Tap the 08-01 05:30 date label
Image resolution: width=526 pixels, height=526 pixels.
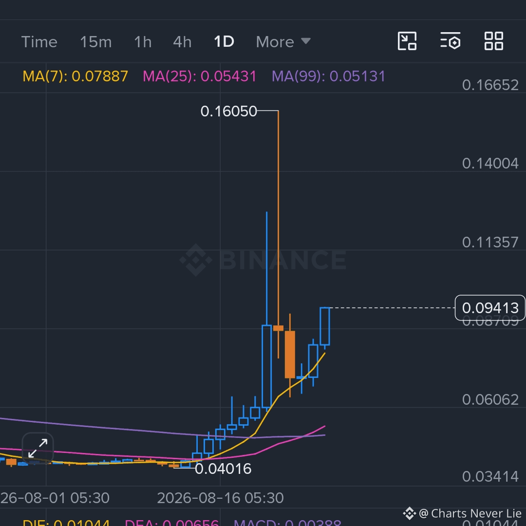[x=55, y=498]
